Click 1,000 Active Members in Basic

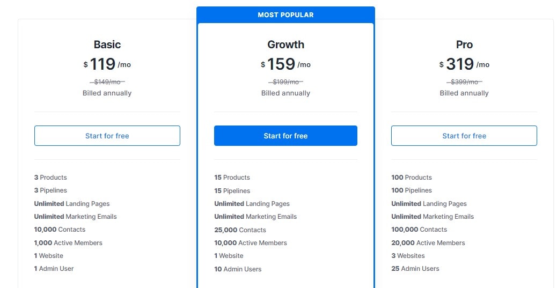click(68, 243)
